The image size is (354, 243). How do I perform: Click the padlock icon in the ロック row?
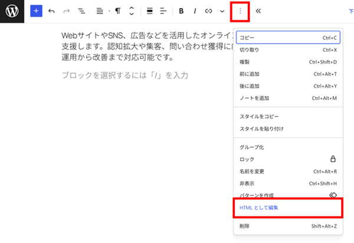333,159
